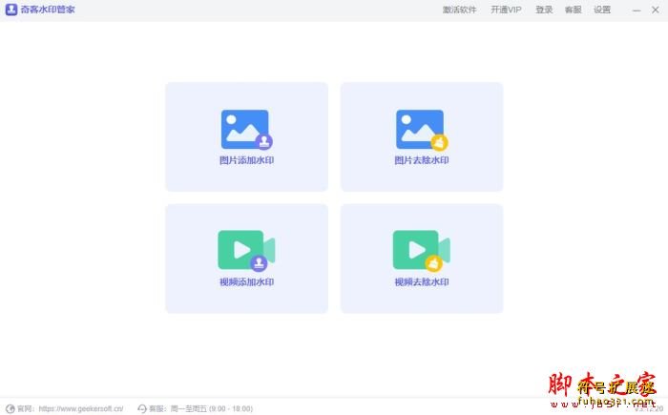This screenshot has height=415, width=668.
Task: Choose the 视频添加水印 text label
Action: pyautogui.click(x=246, y=282)
